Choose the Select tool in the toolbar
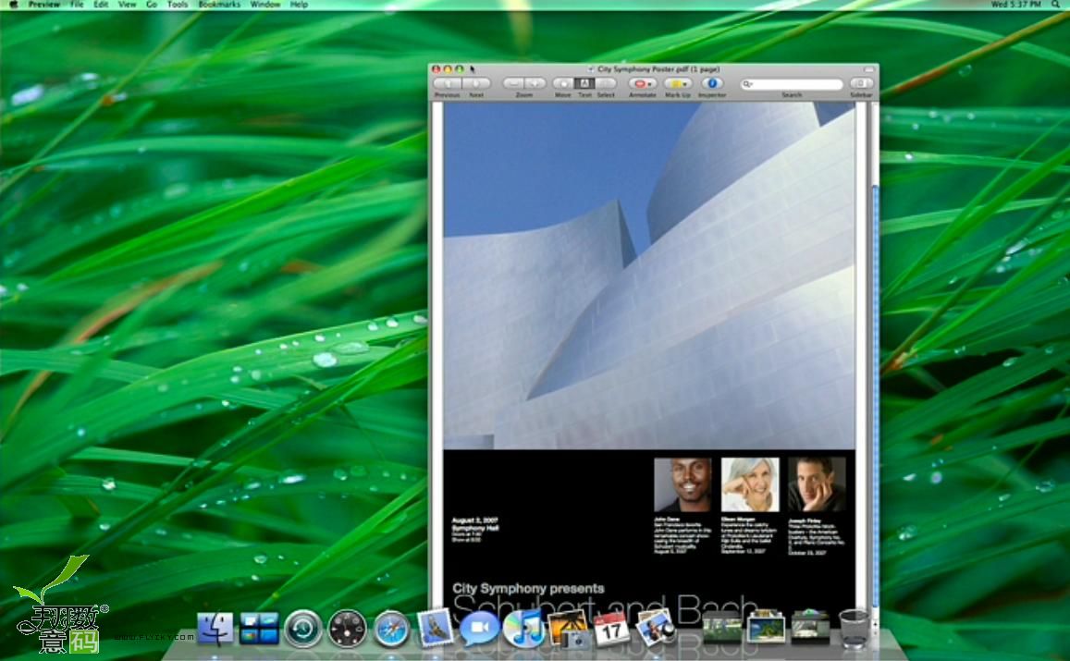Image resolution: width=1070 pixels, height=661 pixels. [x=606, y=83]
